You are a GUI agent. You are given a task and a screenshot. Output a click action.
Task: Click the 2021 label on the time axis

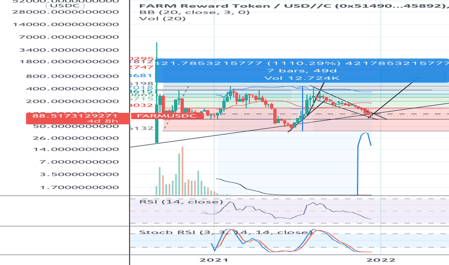[x=214, y=260]
